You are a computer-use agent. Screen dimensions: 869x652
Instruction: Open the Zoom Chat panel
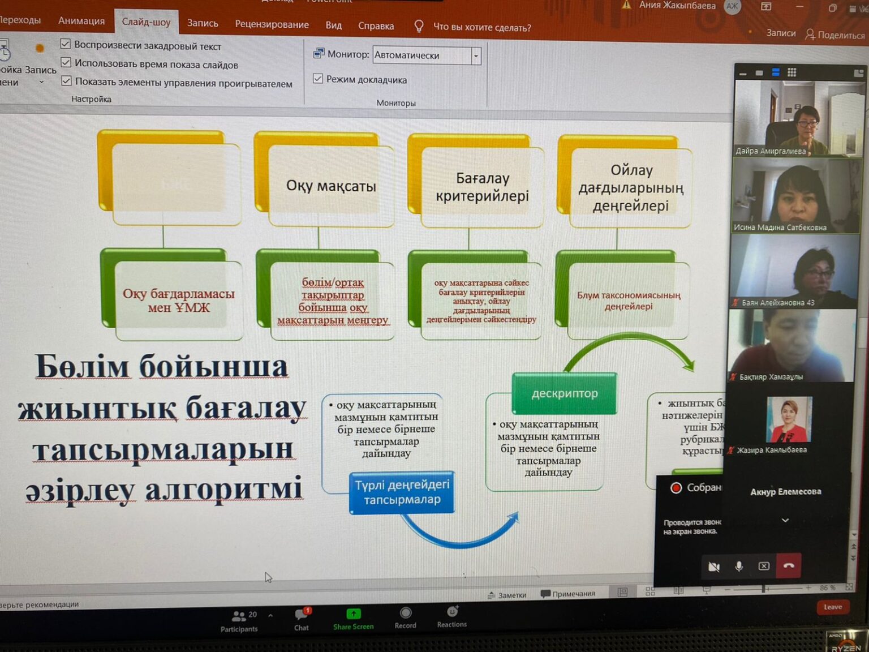pos(302,616)
